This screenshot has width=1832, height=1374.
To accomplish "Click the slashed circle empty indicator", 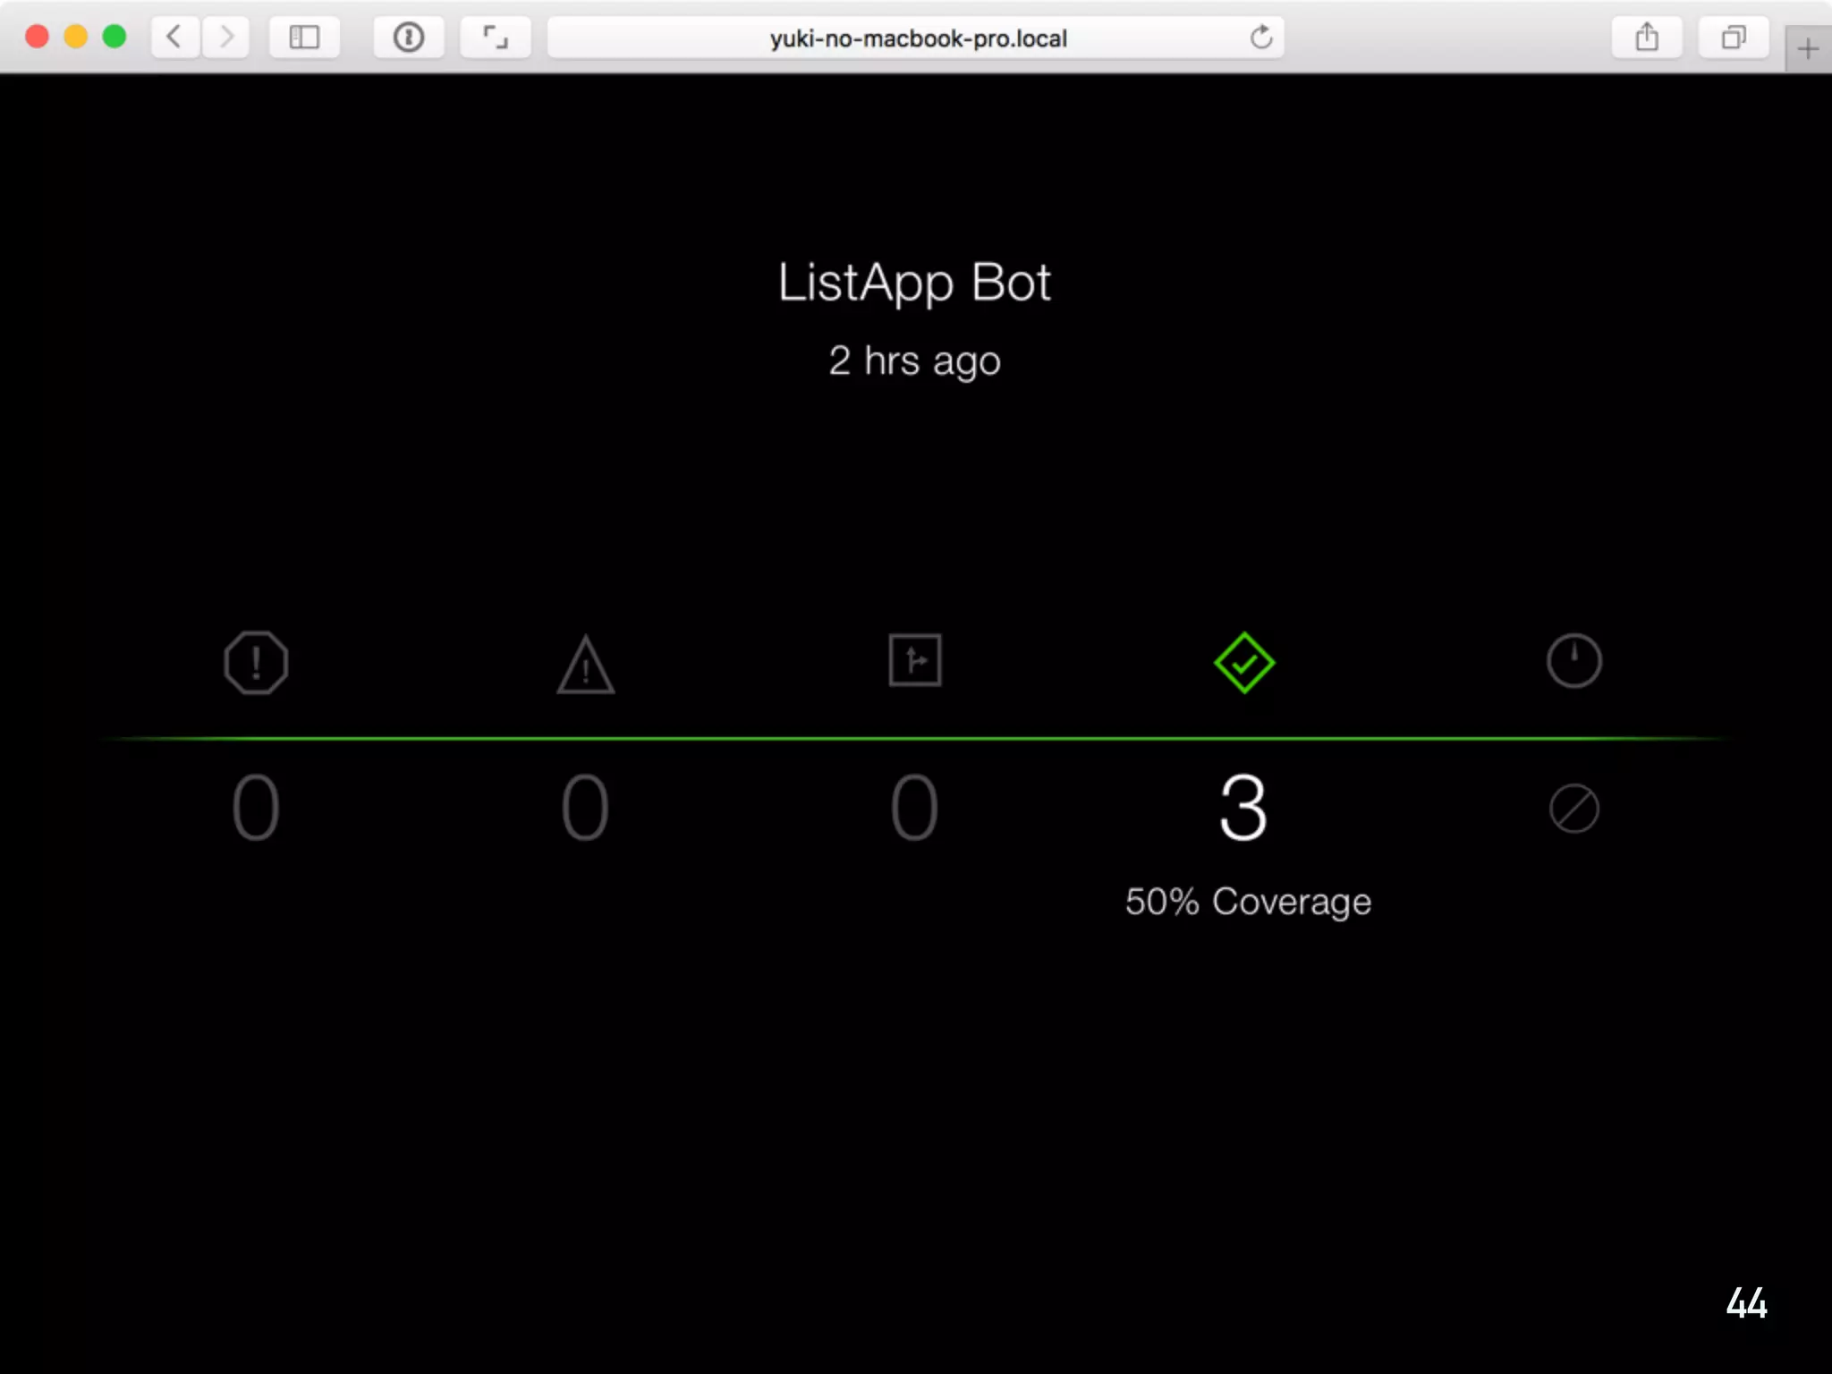I will click(x=1573, y=809).
